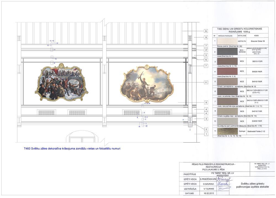The width and height of the screenshot is (276, 198).
Task: Click the "KATALOGS" column header
Action: click(242, 36)
